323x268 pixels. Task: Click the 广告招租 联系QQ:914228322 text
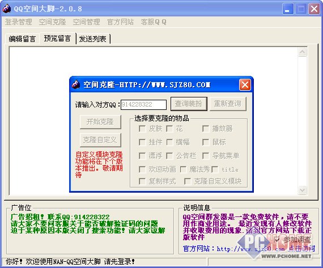tap(60, 217)
